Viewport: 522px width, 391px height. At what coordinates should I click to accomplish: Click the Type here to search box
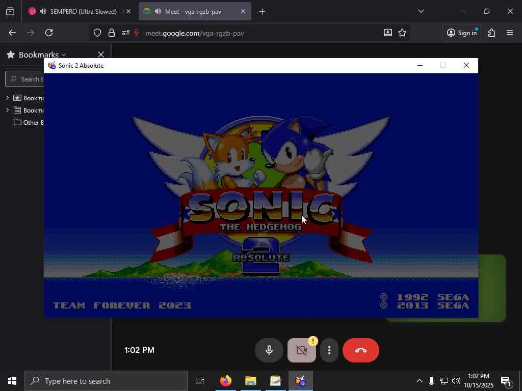coord(106,381)
